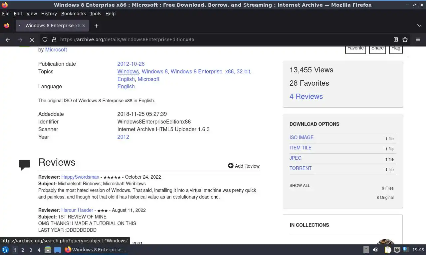The height and width of the screenshot is (255, 426).
Task: Open the Windows topic link
Action: point(128,71)
